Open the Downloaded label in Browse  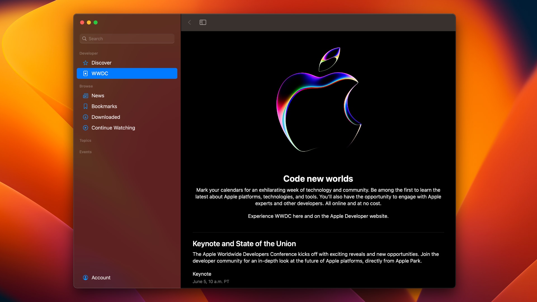pos(106,117)
